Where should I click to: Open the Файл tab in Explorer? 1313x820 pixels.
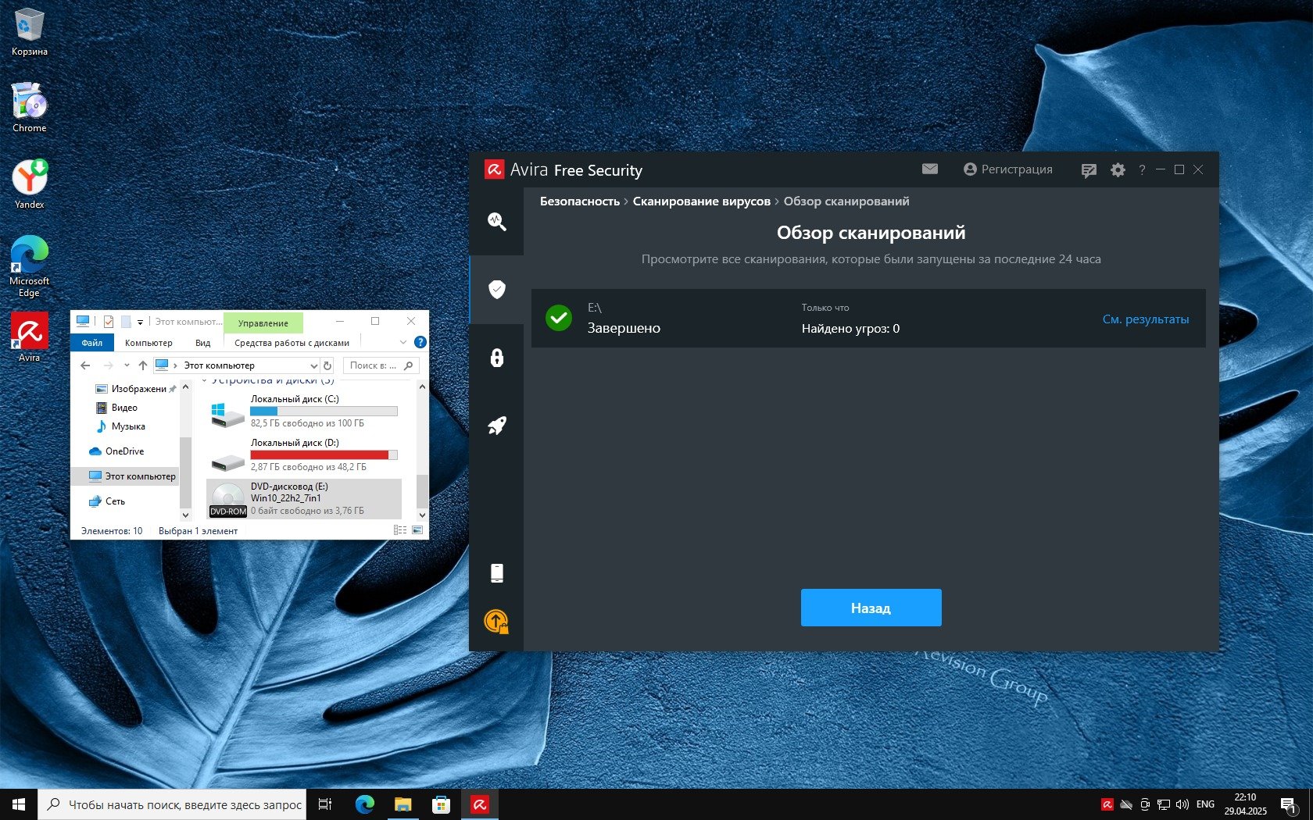[x=92, y=343]
